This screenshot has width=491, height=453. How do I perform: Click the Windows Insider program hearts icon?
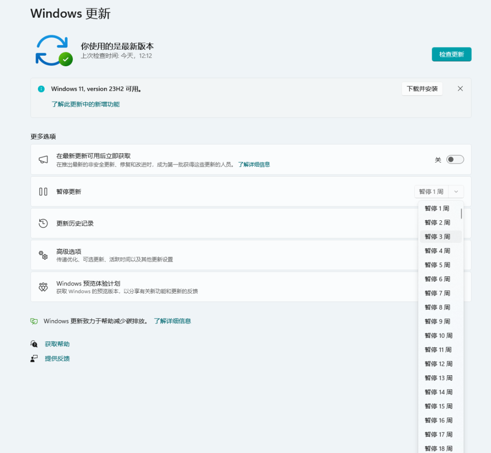(43, 287)
